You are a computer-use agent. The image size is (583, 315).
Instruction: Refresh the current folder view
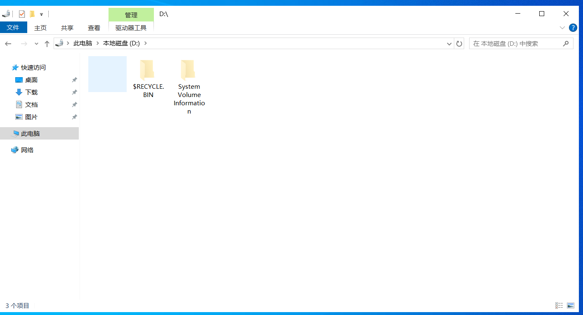tap(459, 44)
